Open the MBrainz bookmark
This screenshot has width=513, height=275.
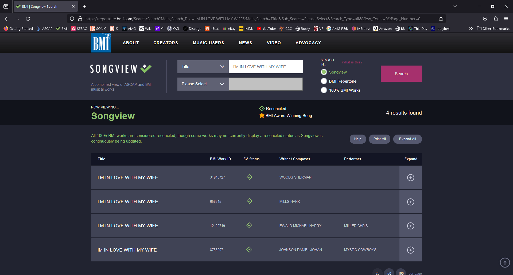click(x=361, y=29)
